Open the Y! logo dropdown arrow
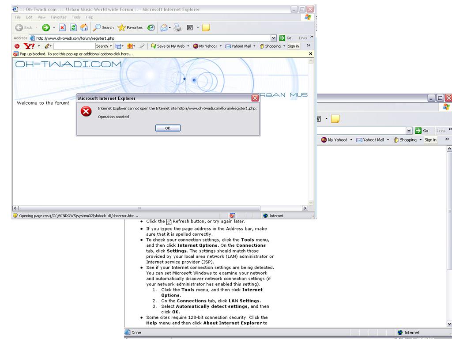The height and width of the screenshot is (339, 452). (x=39, y=46)
